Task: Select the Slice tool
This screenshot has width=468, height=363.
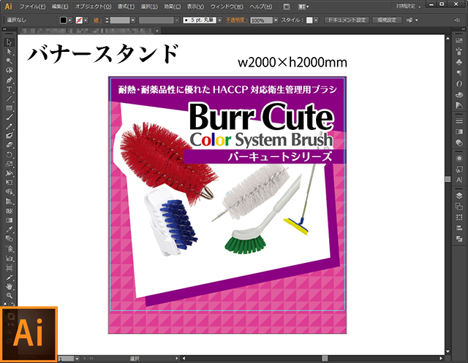Action: coord(9,277)
